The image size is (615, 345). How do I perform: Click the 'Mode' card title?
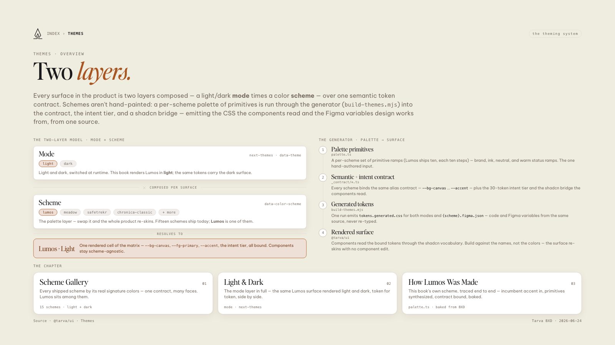pyautogui.click(x=47, y=154)
